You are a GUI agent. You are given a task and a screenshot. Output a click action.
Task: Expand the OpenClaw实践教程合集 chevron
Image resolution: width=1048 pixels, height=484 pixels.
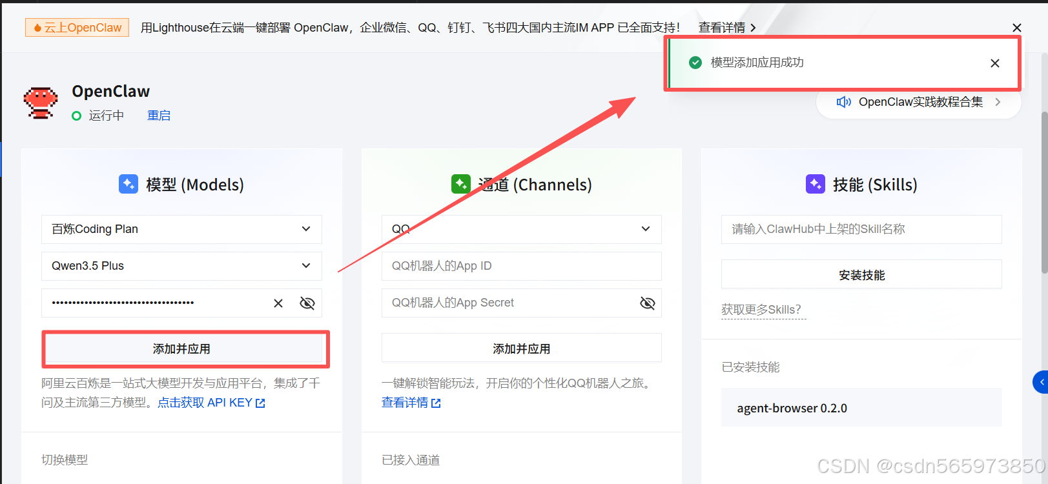coord(998,102)
